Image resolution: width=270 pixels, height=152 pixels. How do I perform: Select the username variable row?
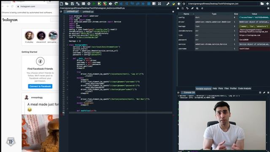point(224,49)
